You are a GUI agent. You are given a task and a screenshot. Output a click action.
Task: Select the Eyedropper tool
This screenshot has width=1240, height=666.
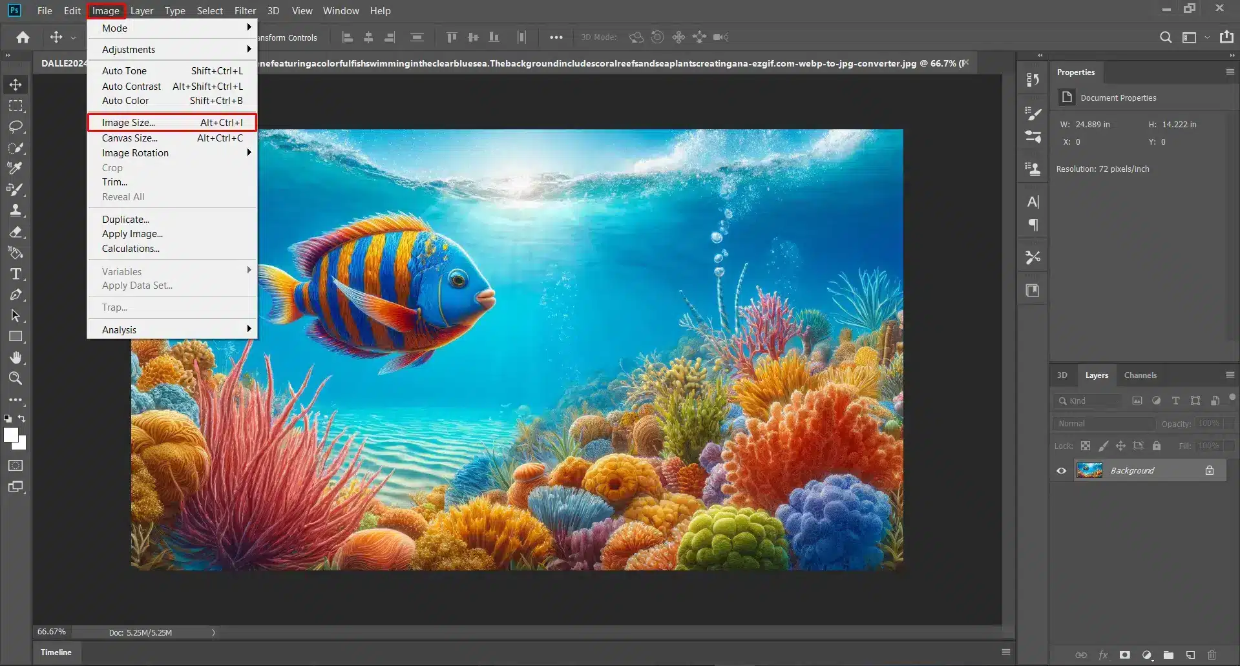tap(16, 168)
